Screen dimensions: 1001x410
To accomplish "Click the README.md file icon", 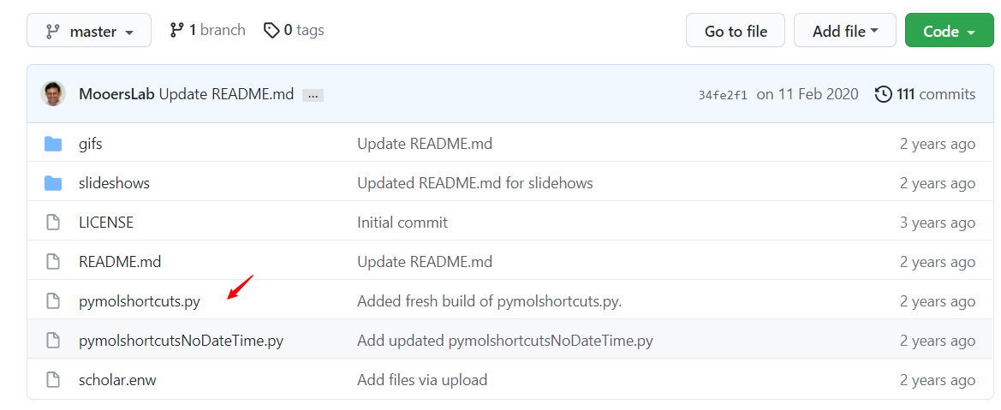I will click(53, 262).
